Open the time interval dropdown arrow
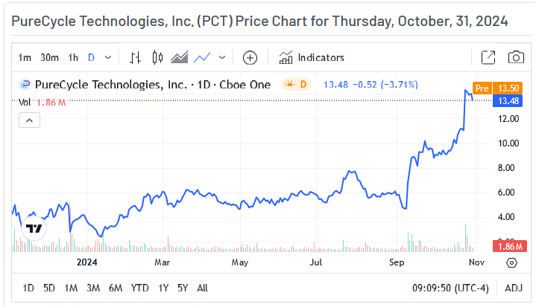The width and height of the screenshot is (536, 307). (x=109, y=57)
